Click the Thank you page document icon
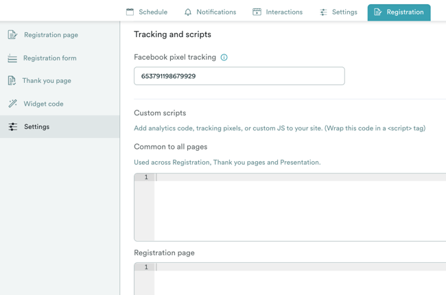Screen dimensions: 446x295 (12, 80)
